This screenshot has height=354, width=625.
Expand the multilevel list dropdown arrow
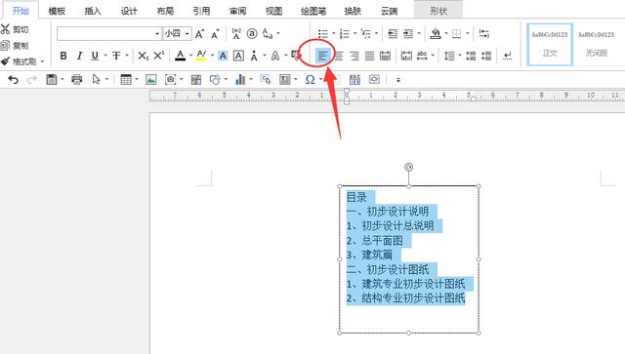[376, 33]
